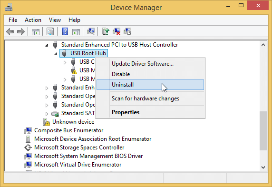
Task: Toggle the Show/Hide Action Pane icon
Action: pyautogui.click(x=76, y=32)
